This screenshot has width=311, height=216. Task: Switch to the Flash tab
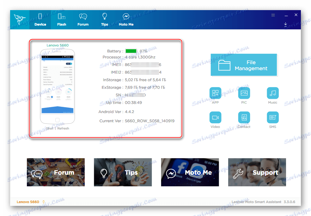pos(61,19)
